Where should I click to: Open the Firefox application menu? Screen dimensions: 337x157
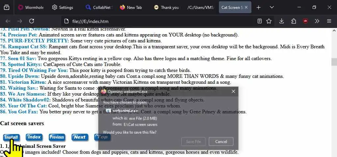click(x=329, y=21)
